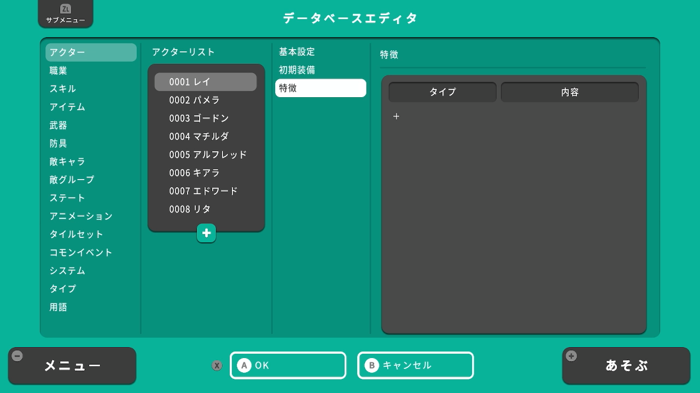This screenshot has width=700, height=393.
Task: Switch to the 基本設定 tab
Action: click(297, 52)
